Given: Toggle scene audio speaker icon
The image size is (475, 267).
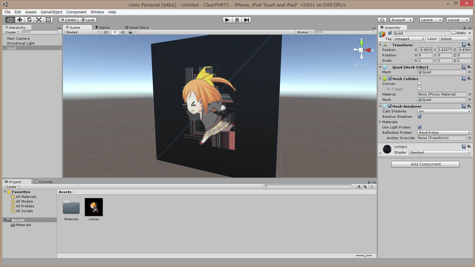Looking at the screenshot, I should [x=123, y=32].
